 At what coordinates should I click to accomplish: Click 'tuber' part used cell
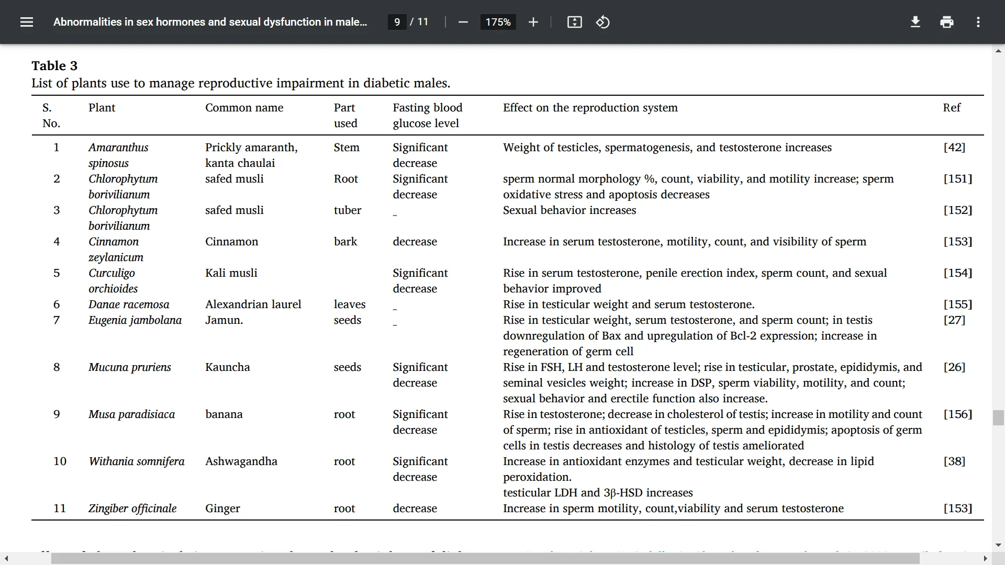coord(348,210)
